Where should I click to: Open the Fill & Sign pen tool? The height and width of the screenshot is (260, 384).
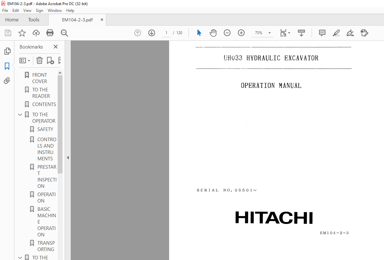(x=350, y=33)
